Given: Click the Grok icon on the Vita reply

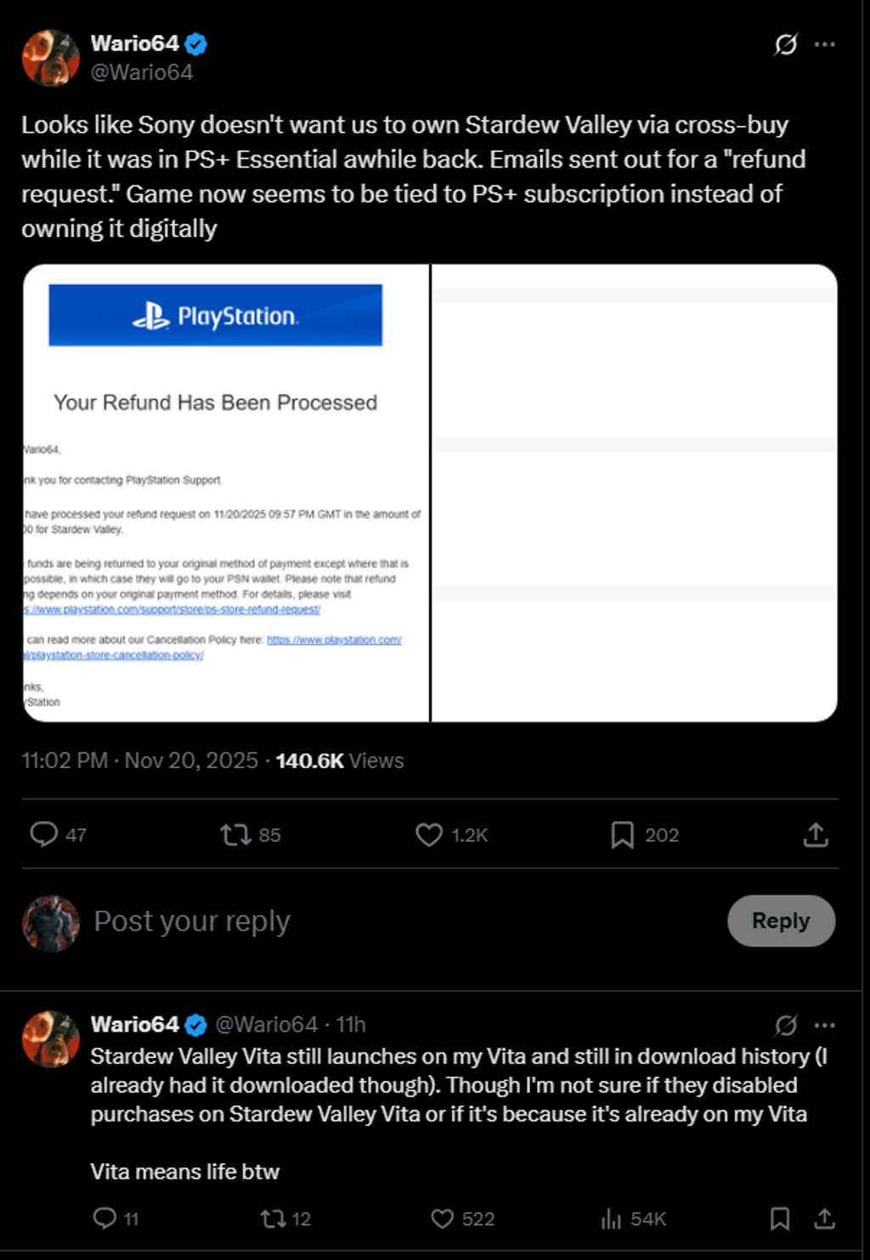Looking at the screenshot, I should pos(786,1026).
